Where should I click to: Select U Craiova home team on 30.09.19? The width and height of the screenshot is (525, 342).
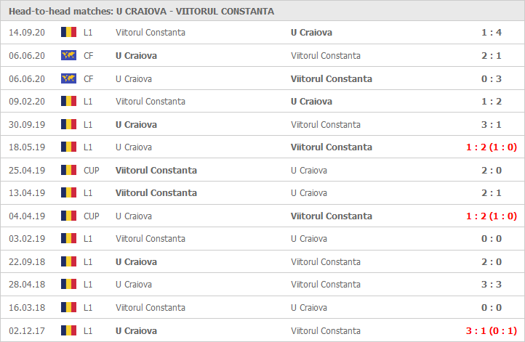[x=136, y=125]
